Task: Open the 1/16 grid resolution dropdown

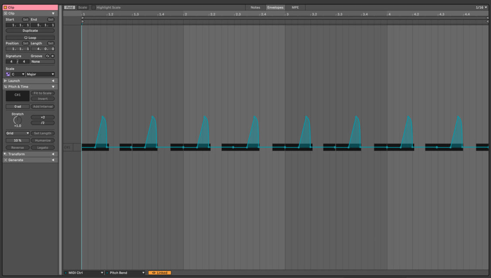Action: tap(481, 7)
